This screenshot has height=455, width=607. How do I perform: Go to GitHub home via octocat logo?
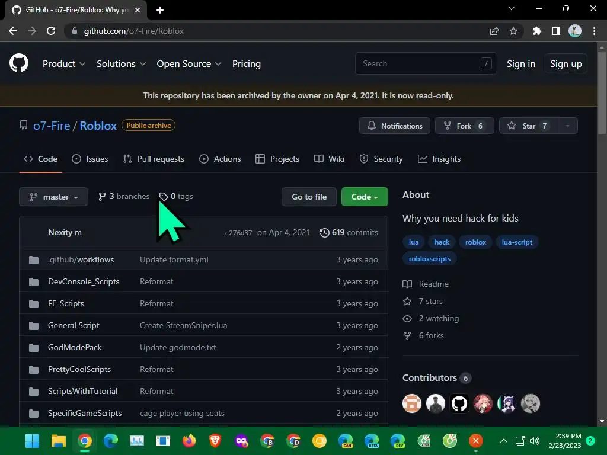click(x=18, y=63)
